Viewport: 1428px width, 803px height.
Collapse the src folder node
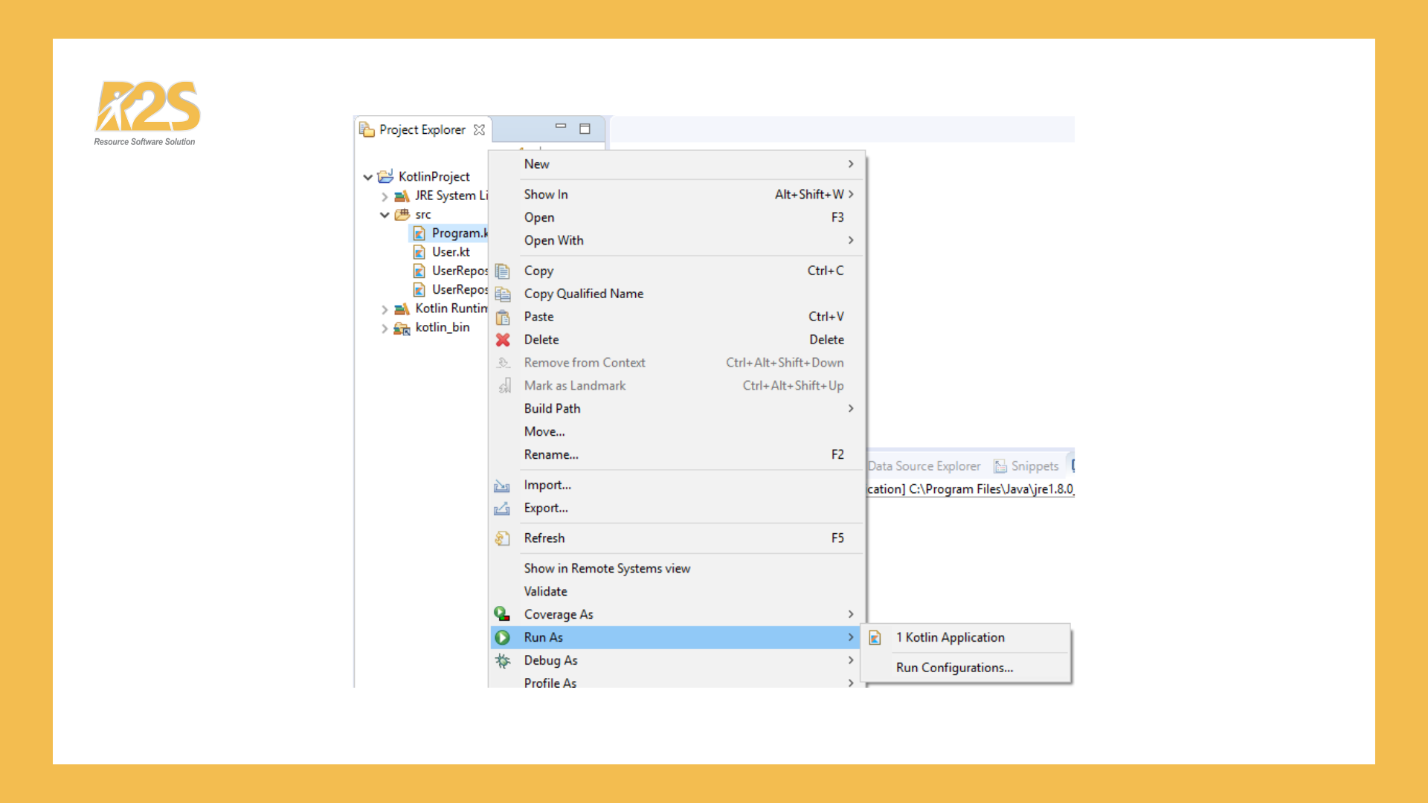click(385, 215)
